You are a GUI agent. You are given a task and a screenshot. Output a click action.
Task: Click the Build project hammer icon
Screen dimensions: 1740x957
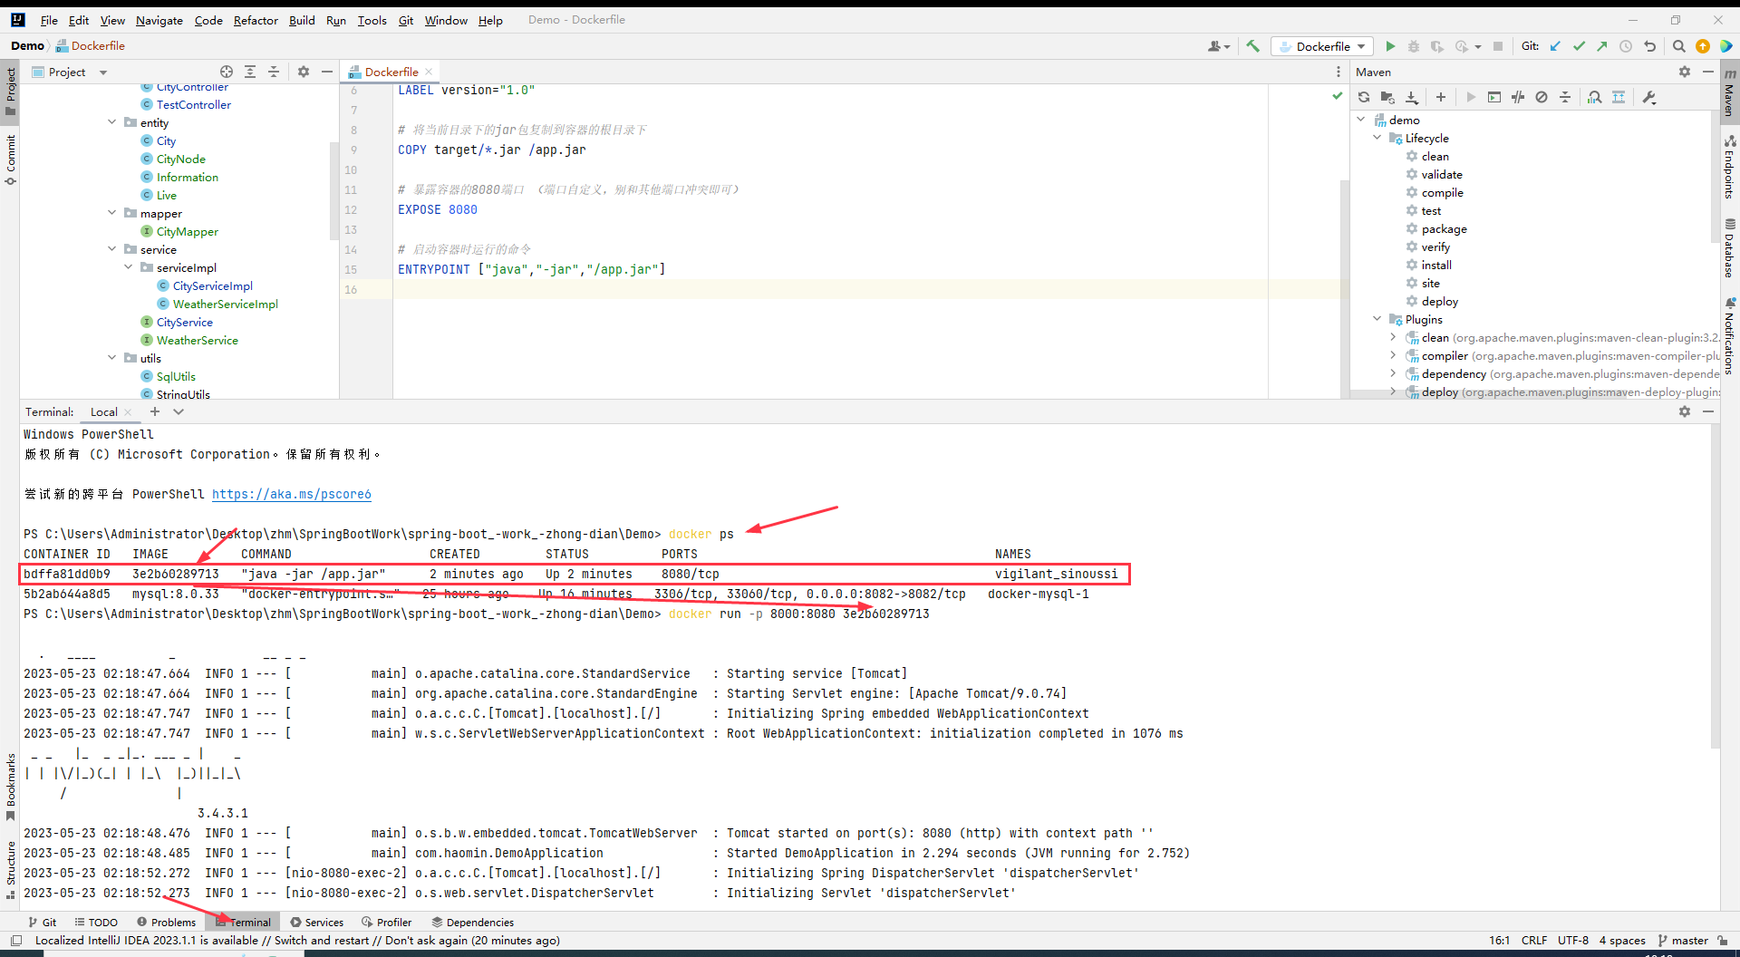tap(1253, 46)
